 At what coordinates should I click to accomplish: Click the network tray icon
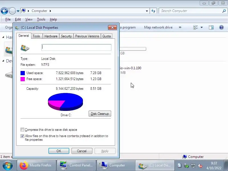193,166
